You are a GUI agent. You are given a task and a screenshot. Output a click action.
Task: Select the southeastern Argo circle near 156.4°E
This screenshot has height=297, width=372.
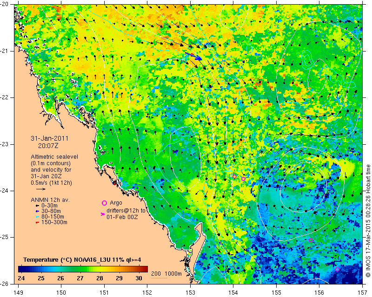[338, 269]
